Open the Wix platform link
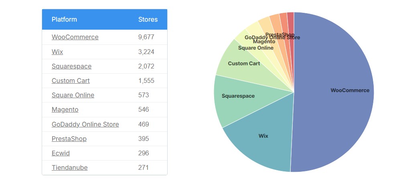409x185 pixels. 57,52
